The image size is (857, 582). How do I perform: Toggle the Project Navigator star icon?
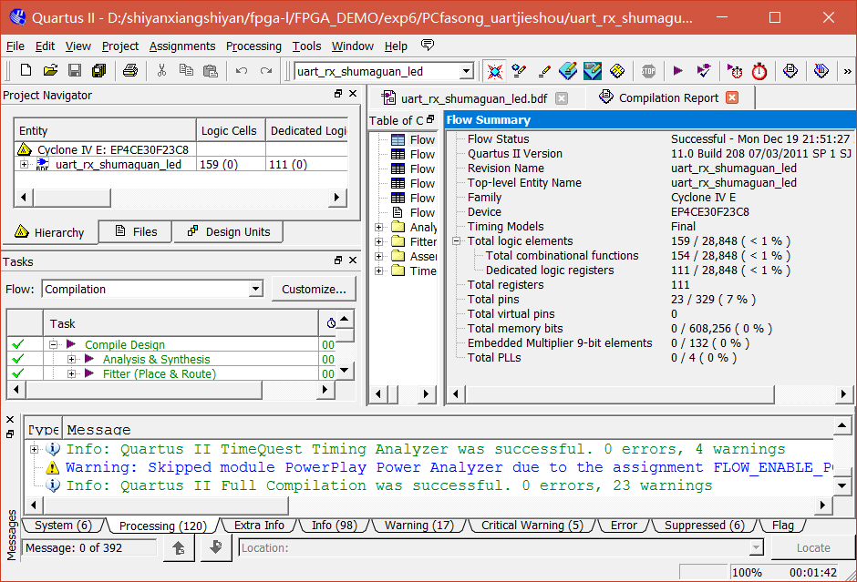click(495, 71)
